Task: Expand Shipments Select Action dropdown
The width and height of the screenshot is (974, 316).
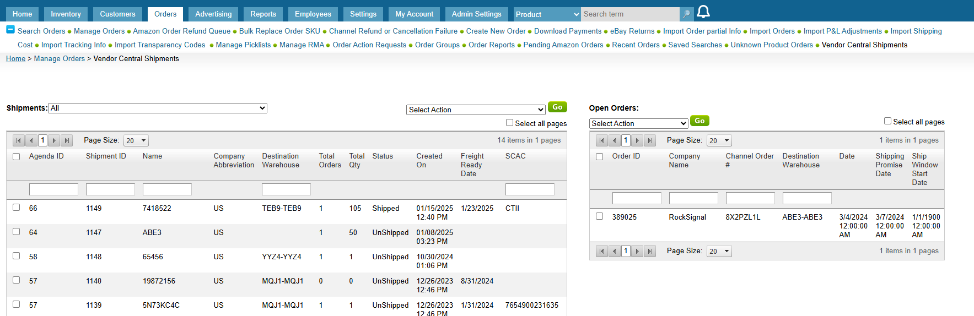Action: [476, 110]
